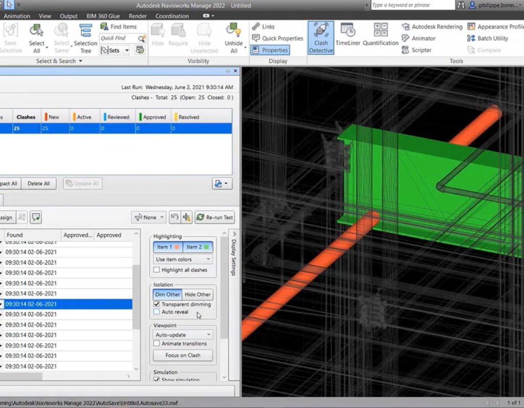Toggle Quick Properties display
This screenshot has height=408, width=524.
278,38
